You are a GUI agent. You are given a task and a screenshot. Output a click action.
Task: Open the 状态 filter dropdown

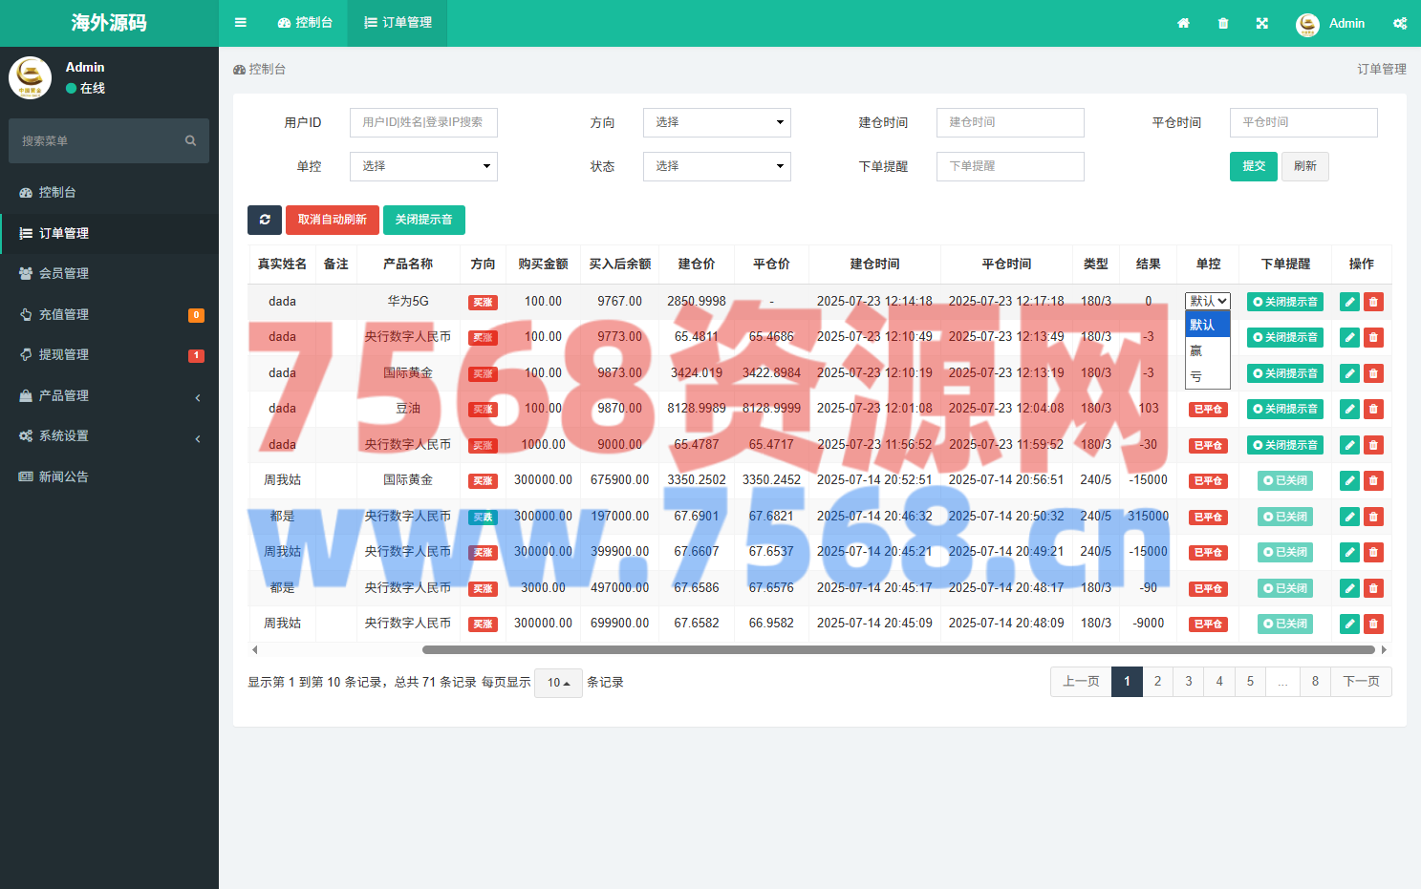pos(717,166)
